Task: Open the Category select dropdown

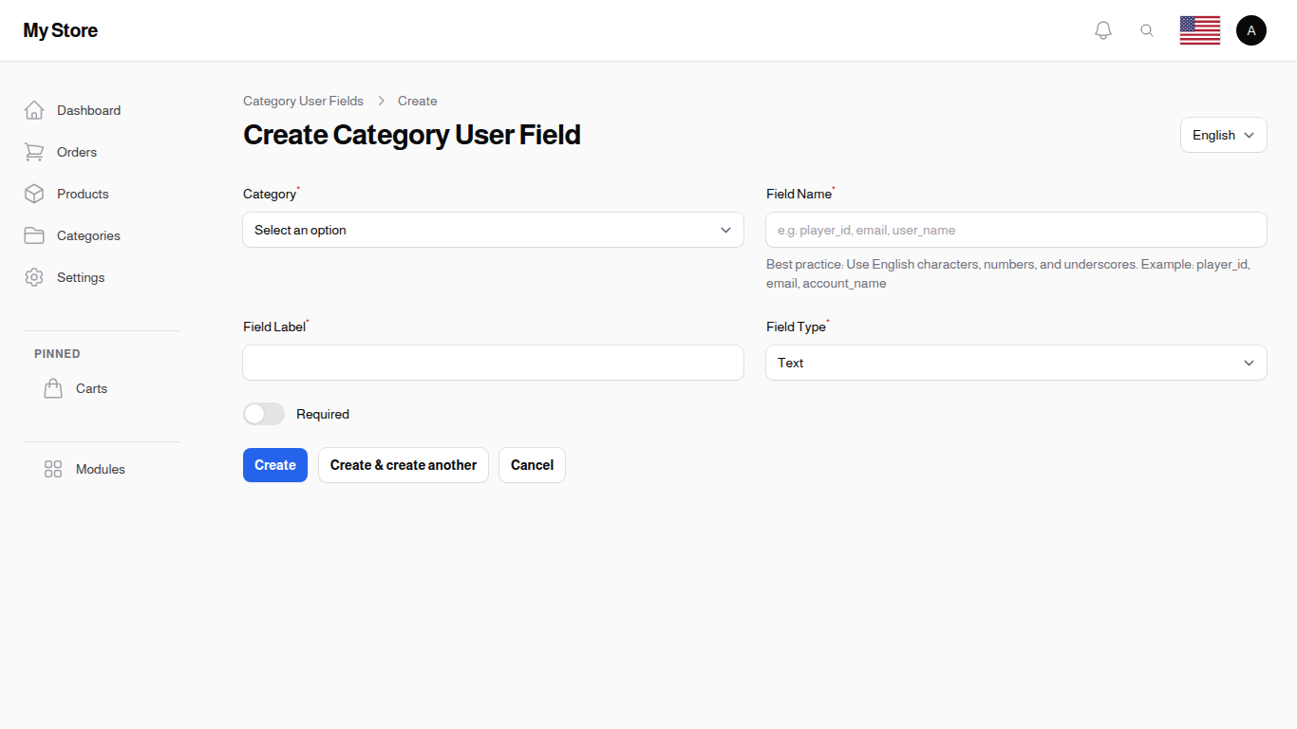Action: tap(493, 230)
